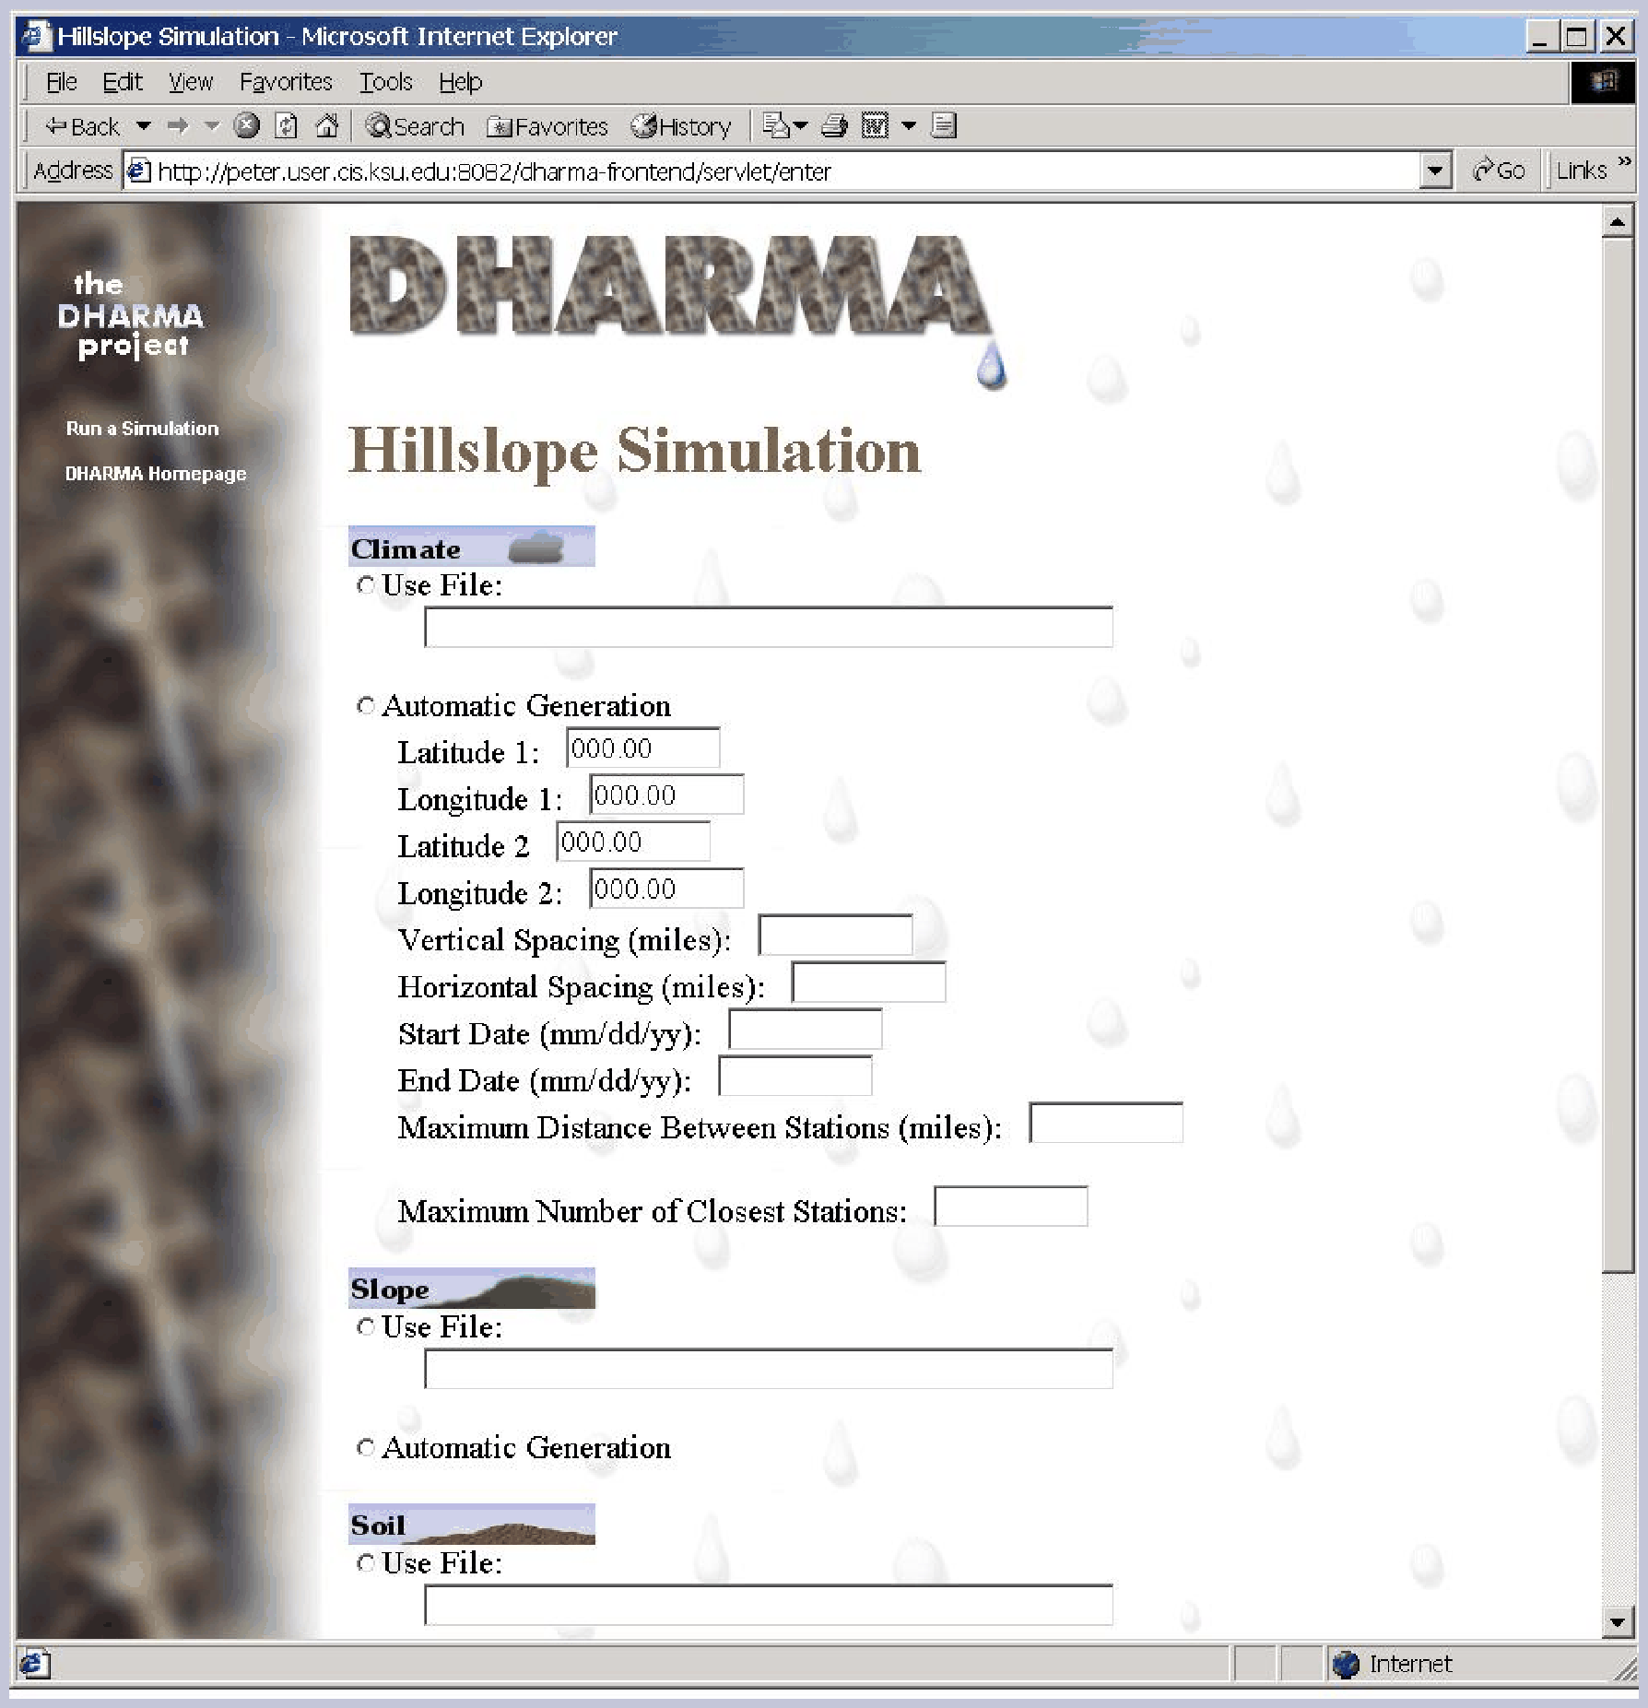Expand the Address bar dropdown arrow
Screen dimensions: 1648x1708
point(1434,171)
